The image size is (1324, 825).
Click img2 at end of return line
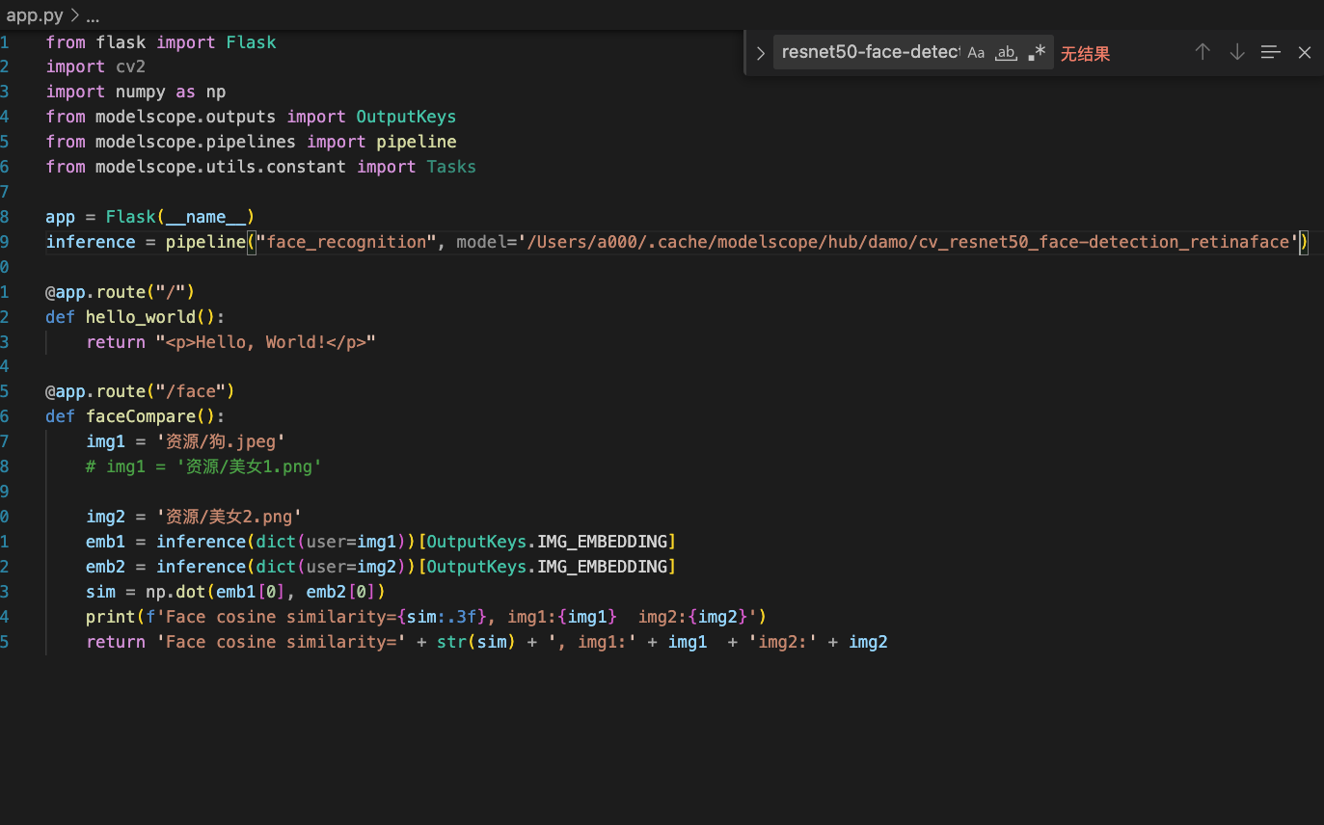coord(868,642)
